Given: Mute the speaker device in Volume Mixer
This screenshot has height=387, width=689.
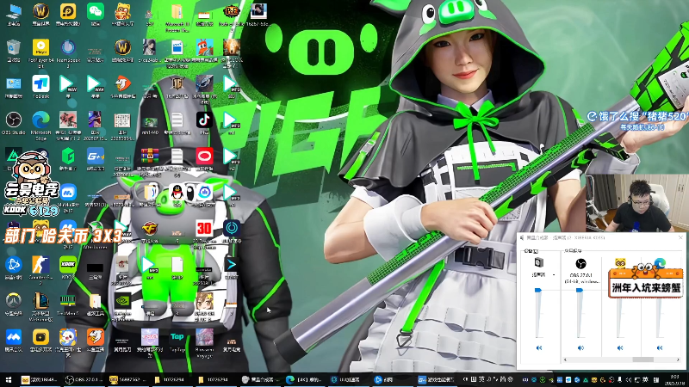Looking at the screenshot, I should 539,347.
